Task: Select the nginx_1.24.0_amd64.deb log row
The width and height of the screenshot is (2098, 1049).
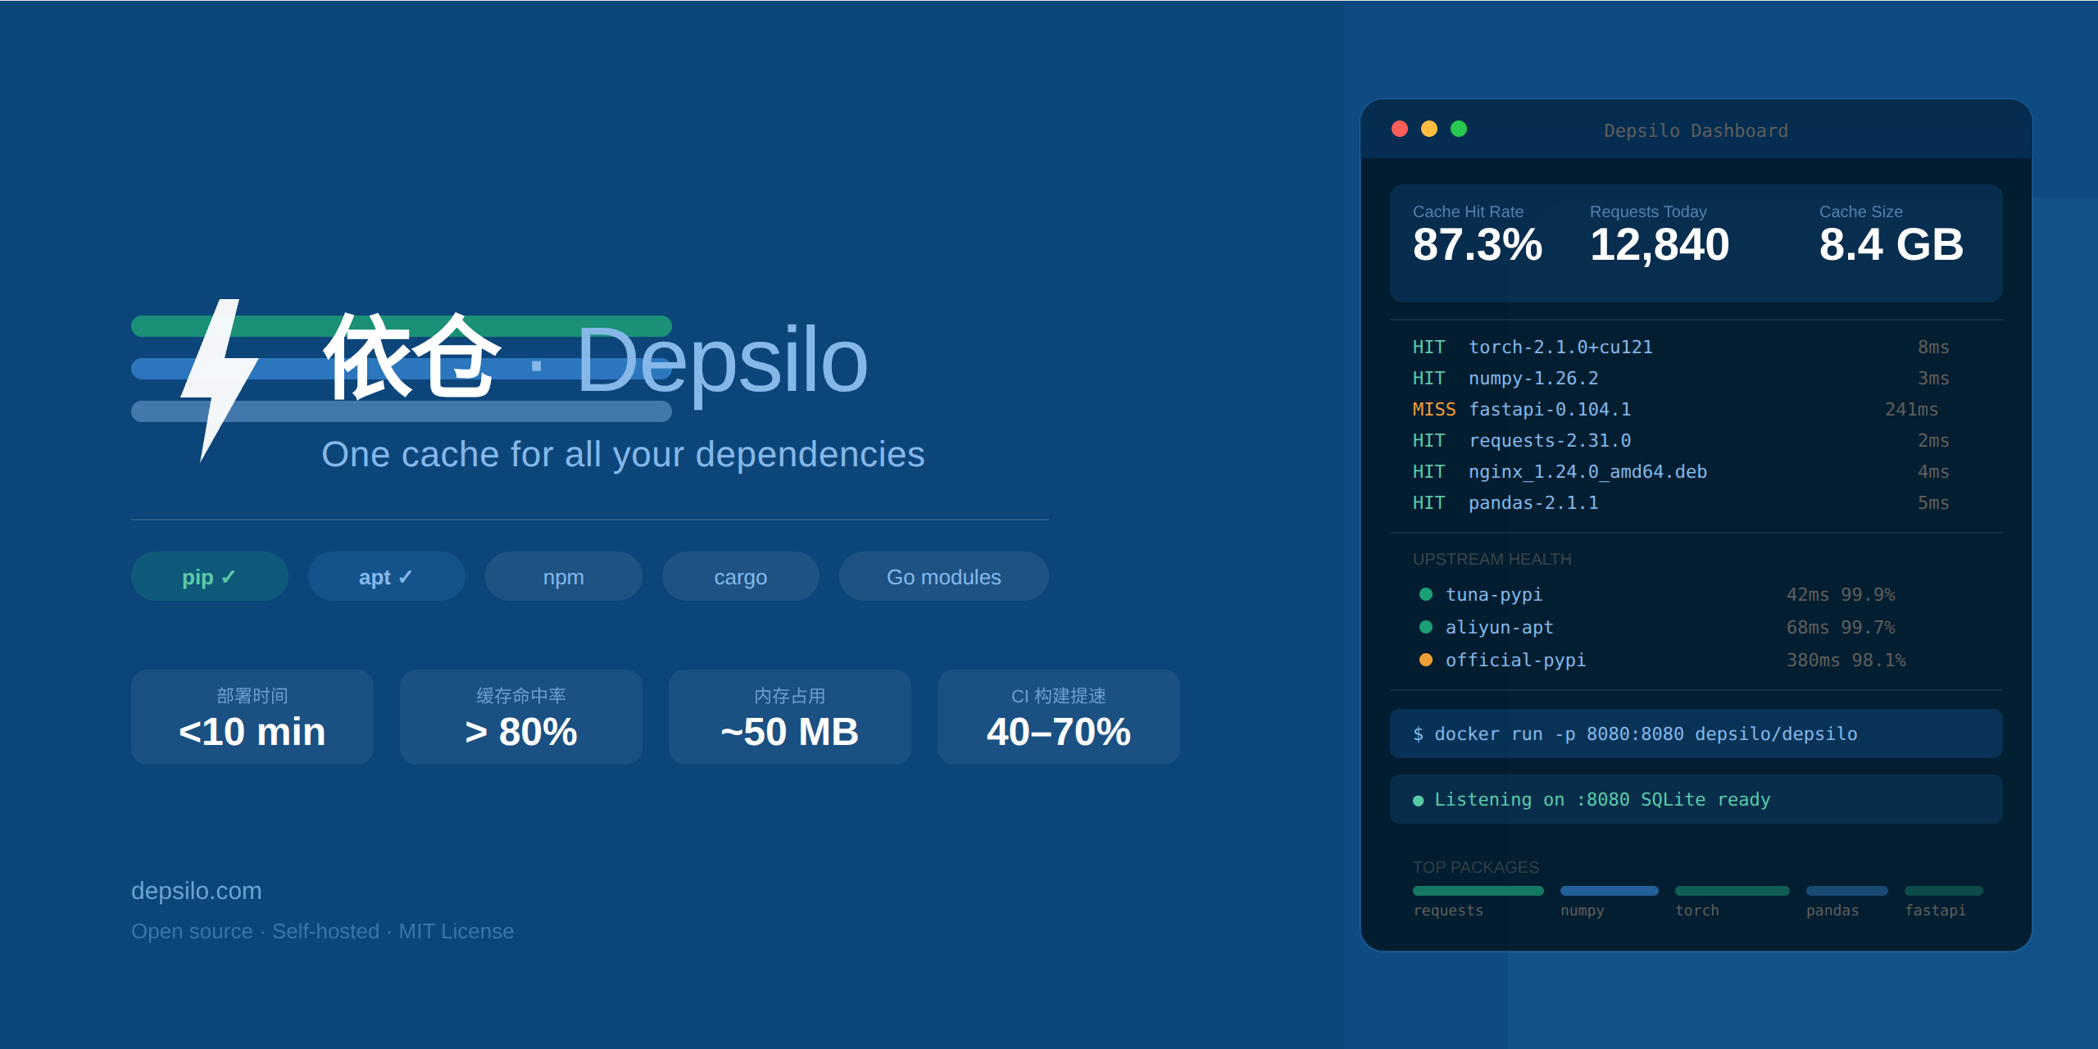Action: 1681,471
